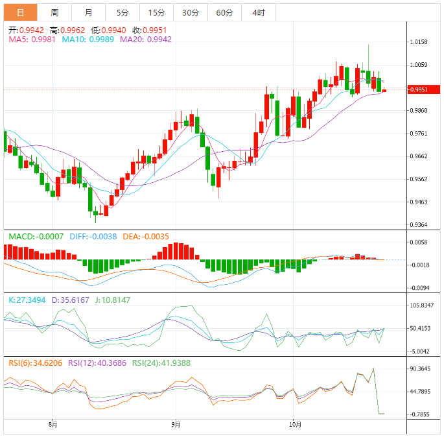Switch to the 4时 four-hour tab
The width and height of the screenshot is (444, 441).
pyautogui.click(x=259, y=12)
